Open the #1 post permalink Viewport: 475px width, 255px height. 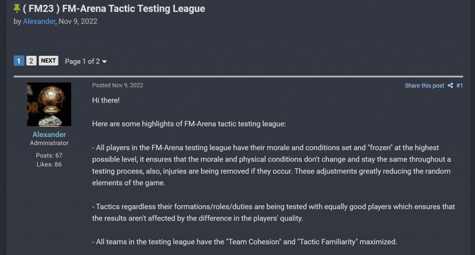coord(459,86)
